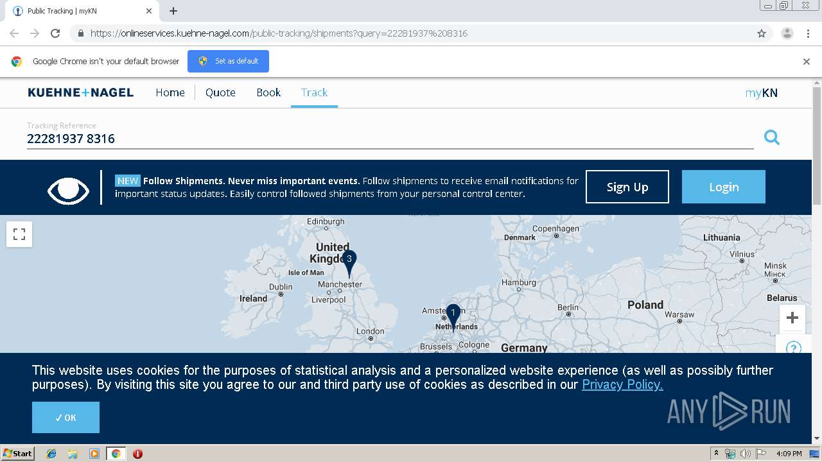Open the Windows Start menu

click(x=18, y=453)
